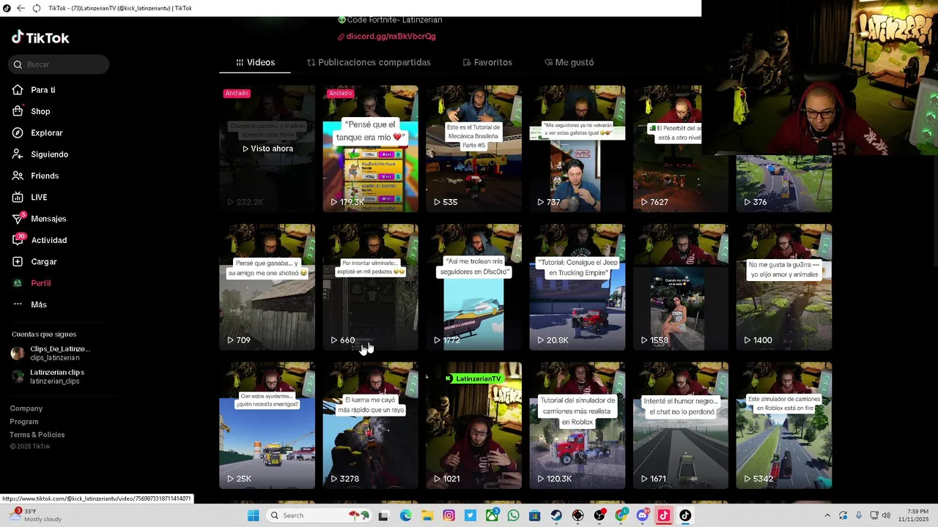This screenshot has width=938, height=527.
Task: Open the Windows Start menu
Action: pos(253,515)
